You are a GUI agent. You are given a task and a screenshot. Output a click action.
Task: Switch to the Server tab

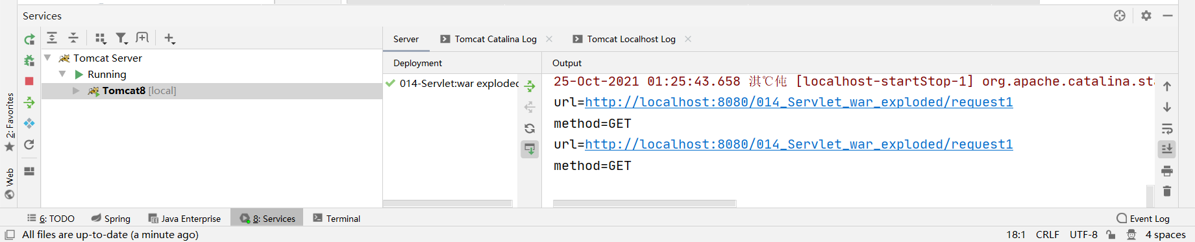[x=406, y=39]
